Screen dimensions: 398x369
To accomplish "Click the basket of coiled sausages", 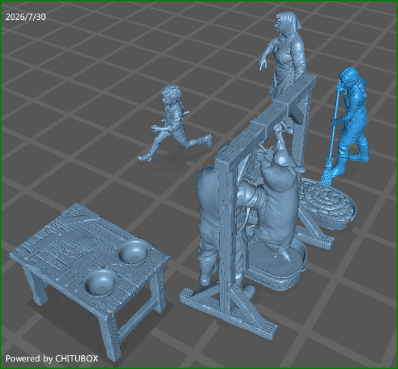I will (x=328, y=204).
